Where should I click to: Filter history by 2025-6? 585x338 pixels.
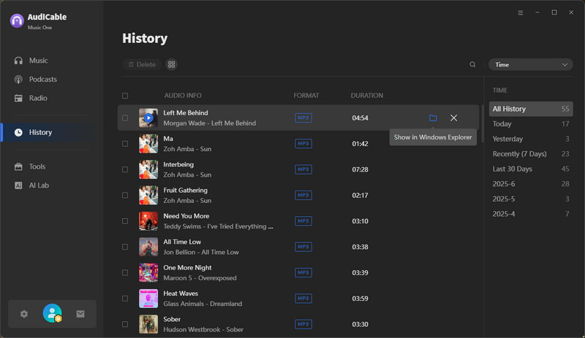531,184
